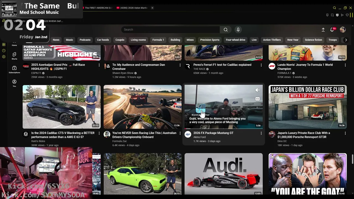
Task: Click the page vertical scrollbar thumb
Action: [352, 159]
